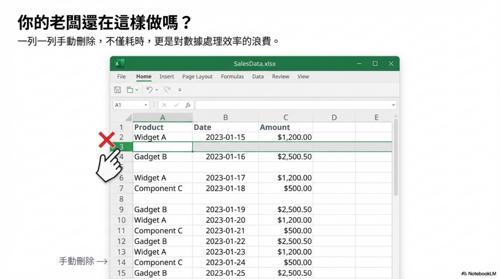Select column C header
500x279 pixels.
click(286, 118)
